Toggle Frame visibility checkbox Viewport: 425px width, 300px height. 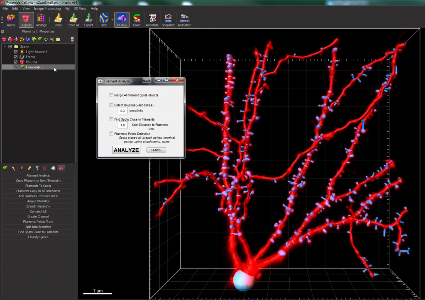pos(16,57)
